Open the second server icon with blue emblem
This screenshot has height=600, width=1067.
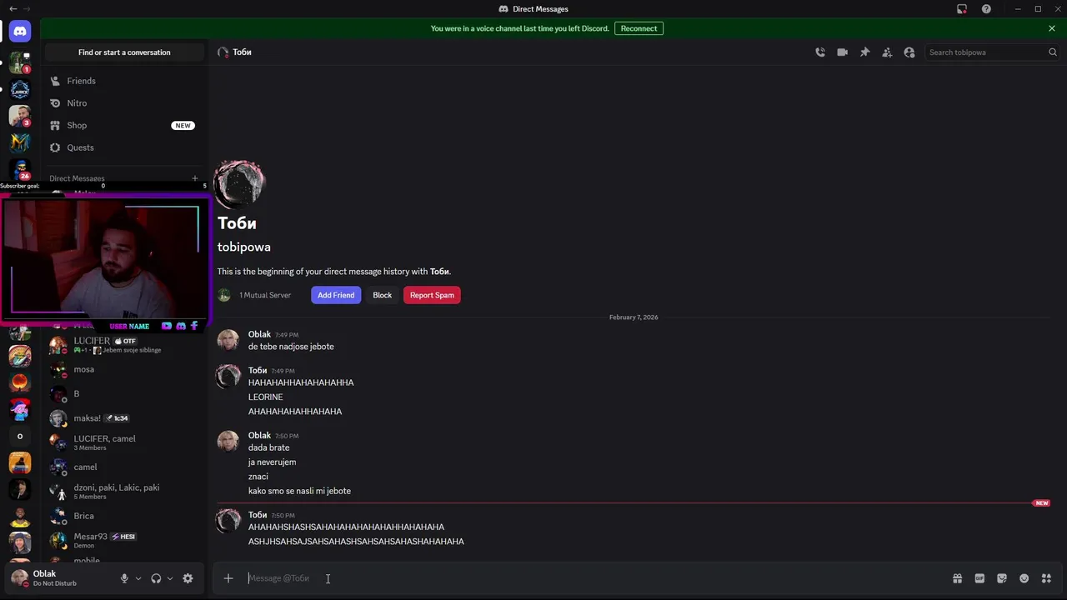tap(20, 89)
